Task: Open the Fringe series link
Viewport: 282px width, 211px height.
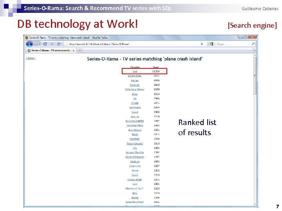Action: tap(135, 103)
